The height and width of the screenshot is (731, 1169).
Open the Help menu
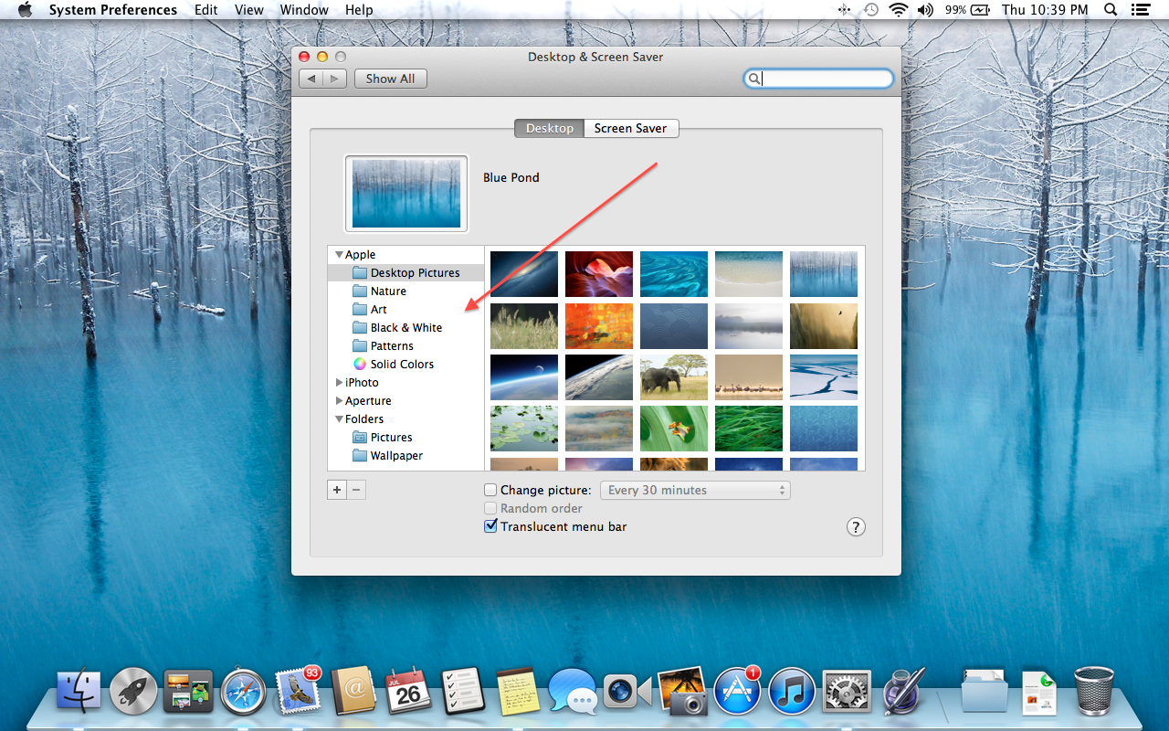[x=359, y=10]
